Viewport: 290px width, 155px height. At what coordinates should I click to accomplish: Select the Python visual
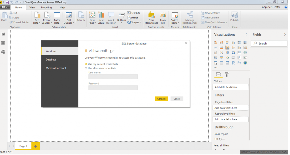pyautogui.click(x=239, y=63)
